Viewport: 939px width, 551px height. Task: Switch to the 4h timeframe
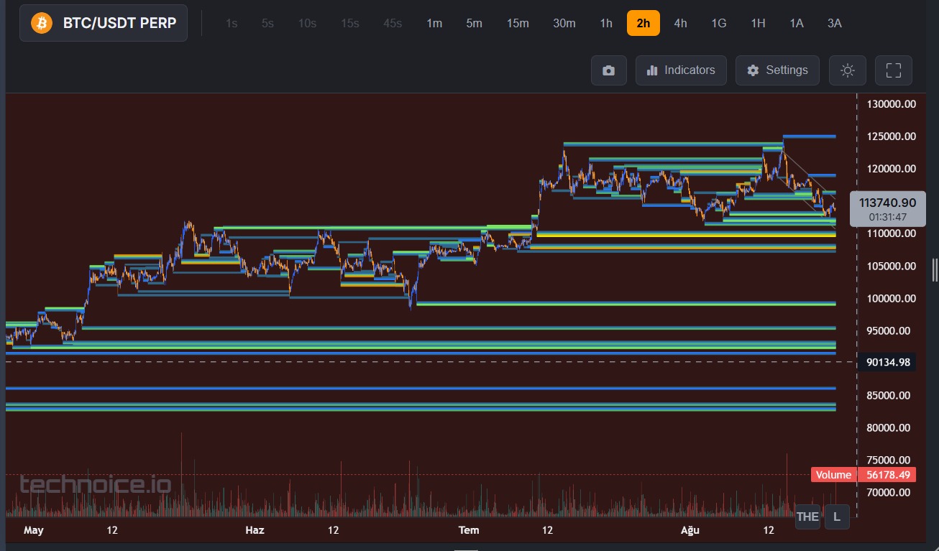tap(680, 23)
